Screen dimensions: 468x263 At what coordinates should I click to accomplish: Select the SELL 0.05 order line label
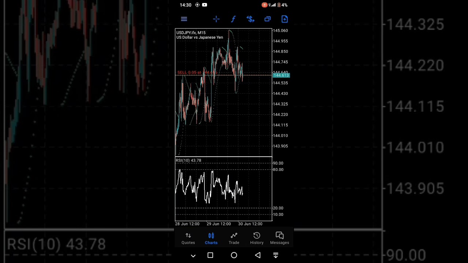[x=197, y=72]
